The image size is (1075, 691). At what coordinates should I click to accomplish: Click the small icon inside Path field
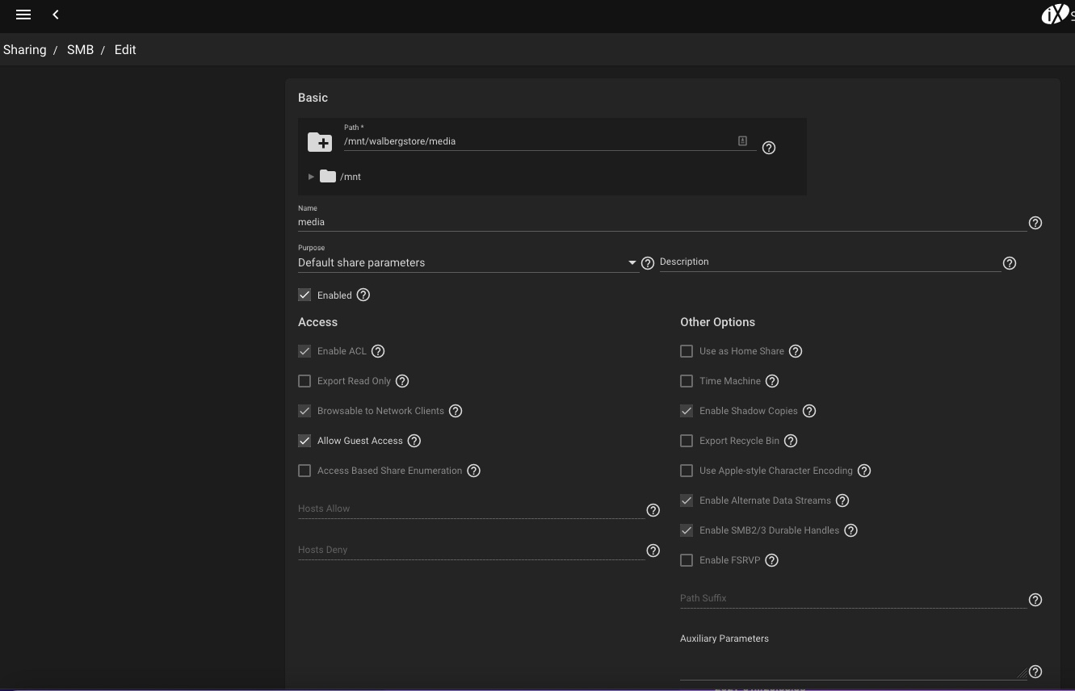coord(742,140)
